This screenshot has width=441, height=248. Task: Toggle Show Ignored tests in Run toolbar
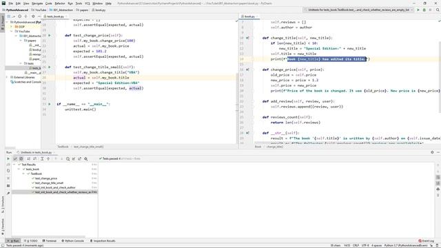(21, 159)
